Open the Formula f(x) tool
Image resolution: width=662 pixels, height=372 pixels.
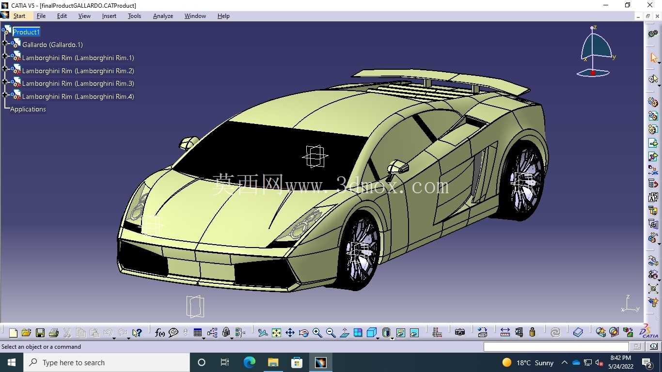tap(160, 333)
